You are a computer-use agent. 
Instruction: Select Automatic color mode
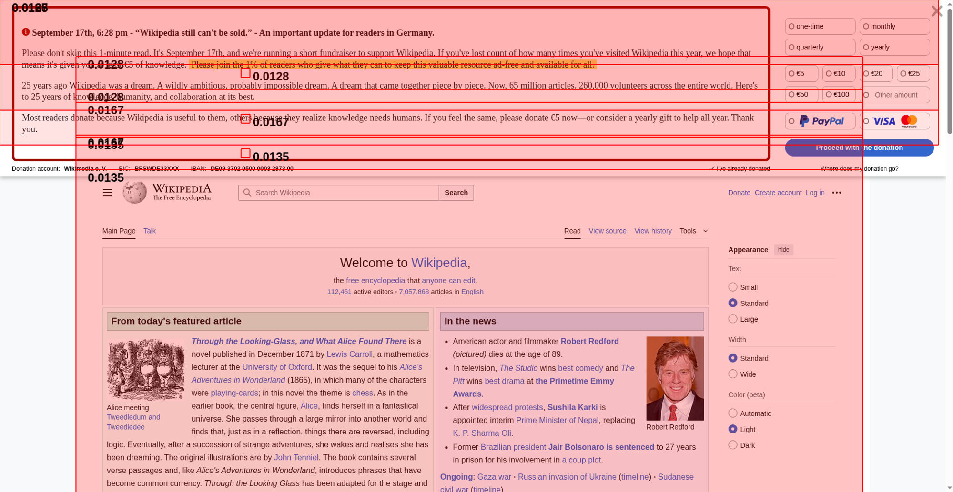[733, 413]
